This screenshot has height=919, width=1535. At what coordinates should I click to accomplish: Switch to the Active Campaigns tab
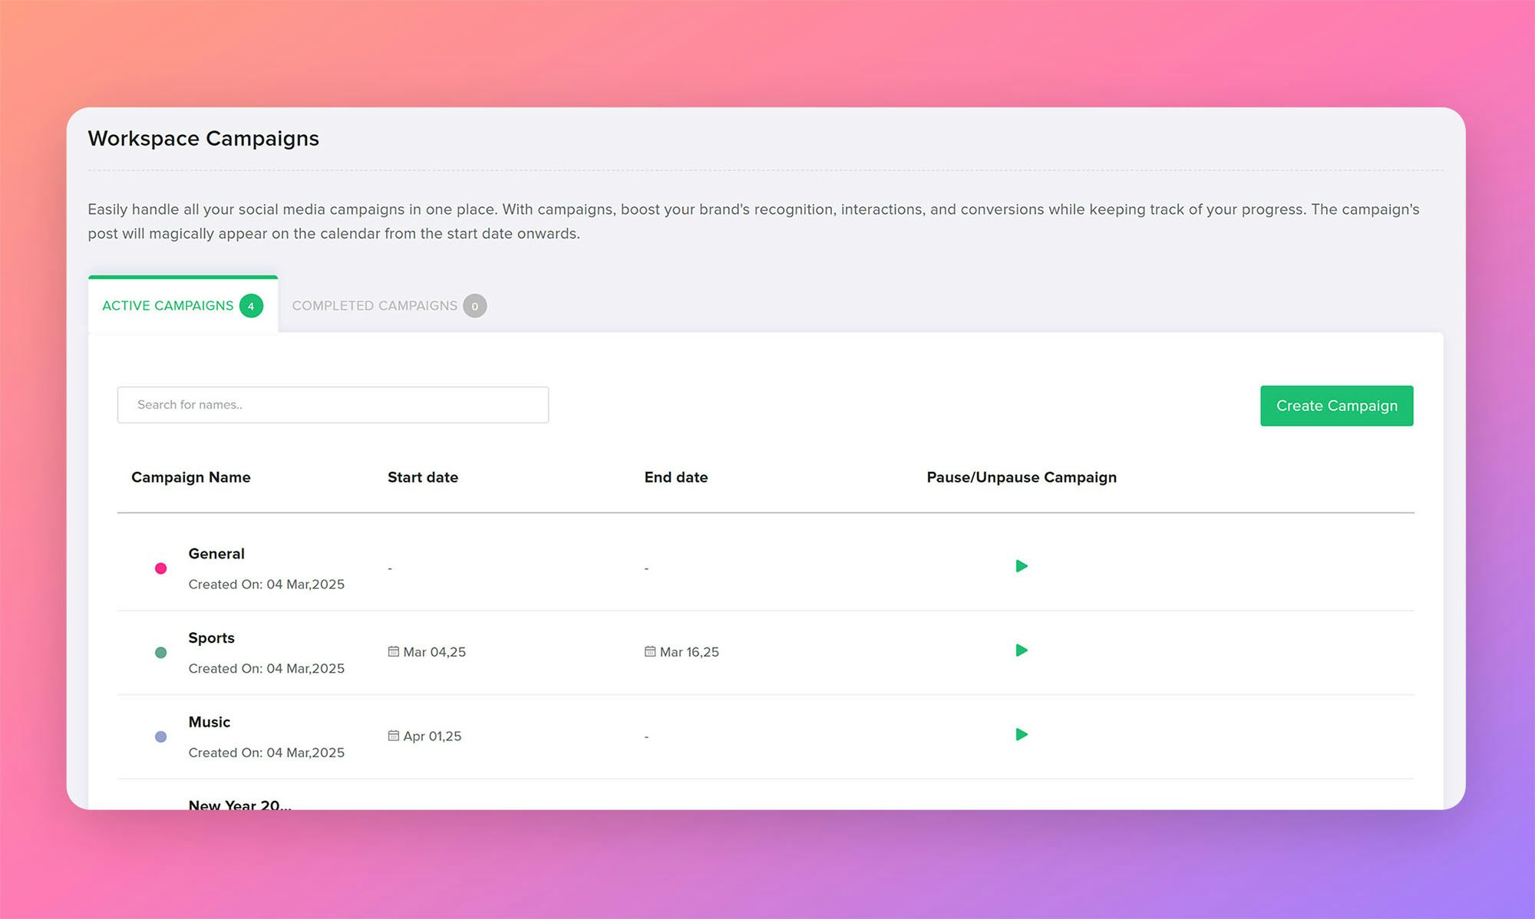point(167,305)
